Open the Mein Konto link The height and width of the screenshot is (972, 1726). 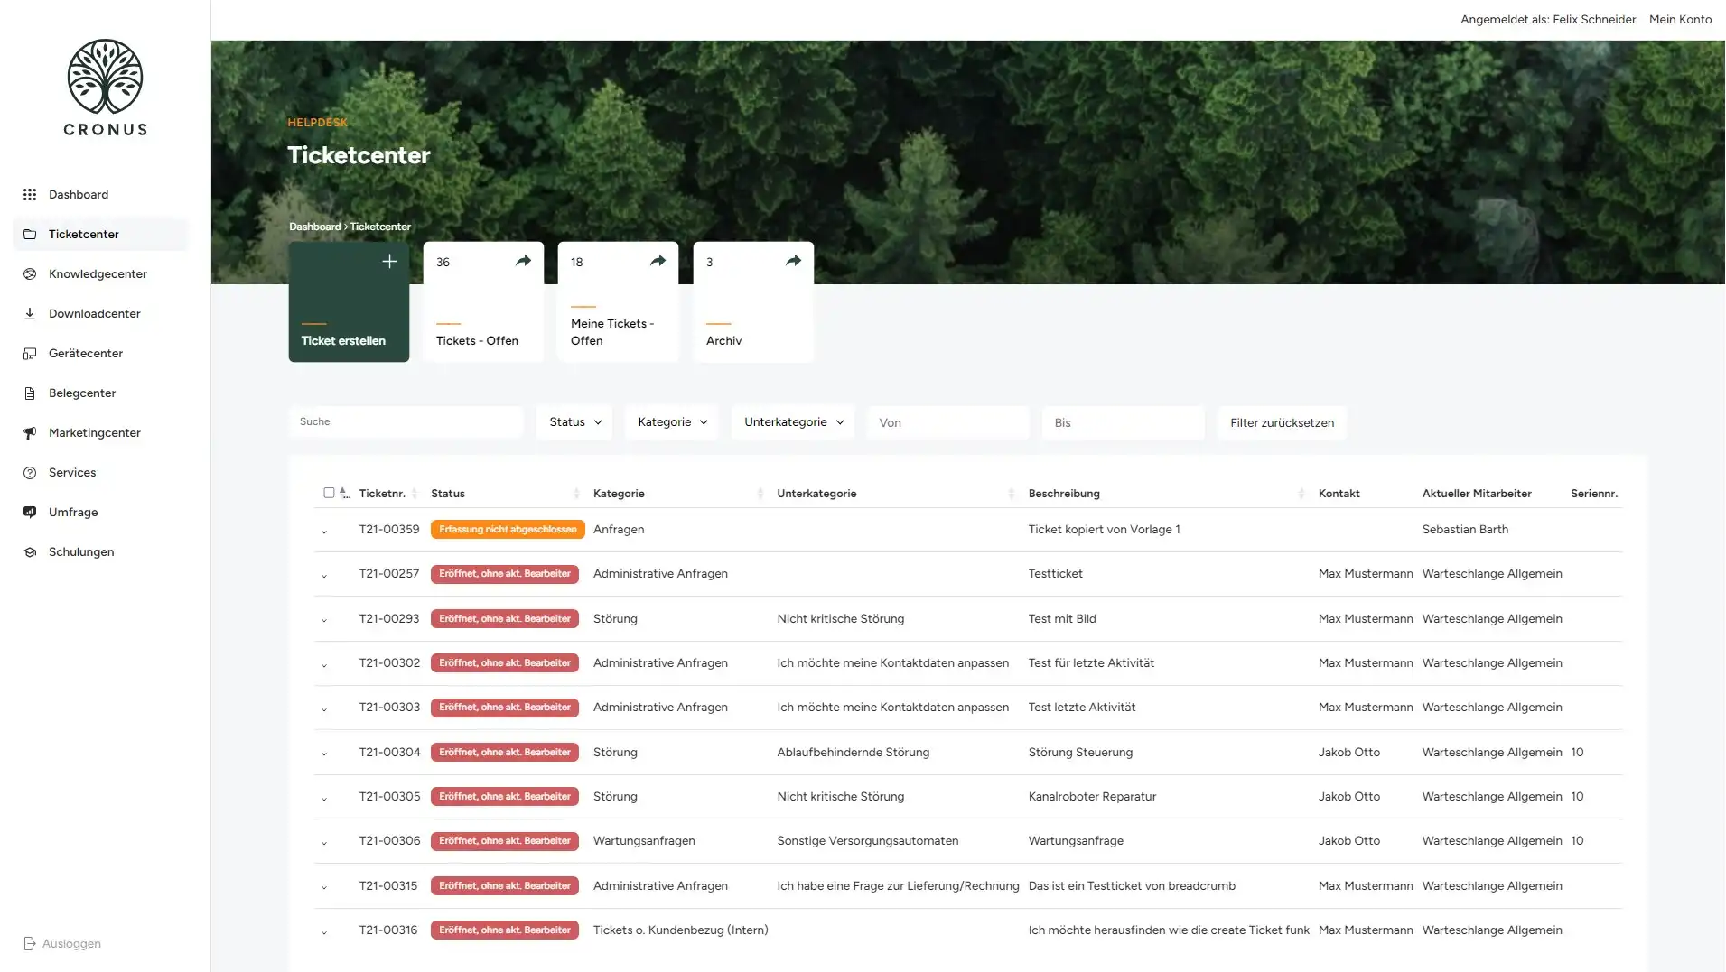click(x=1680, y=20)
